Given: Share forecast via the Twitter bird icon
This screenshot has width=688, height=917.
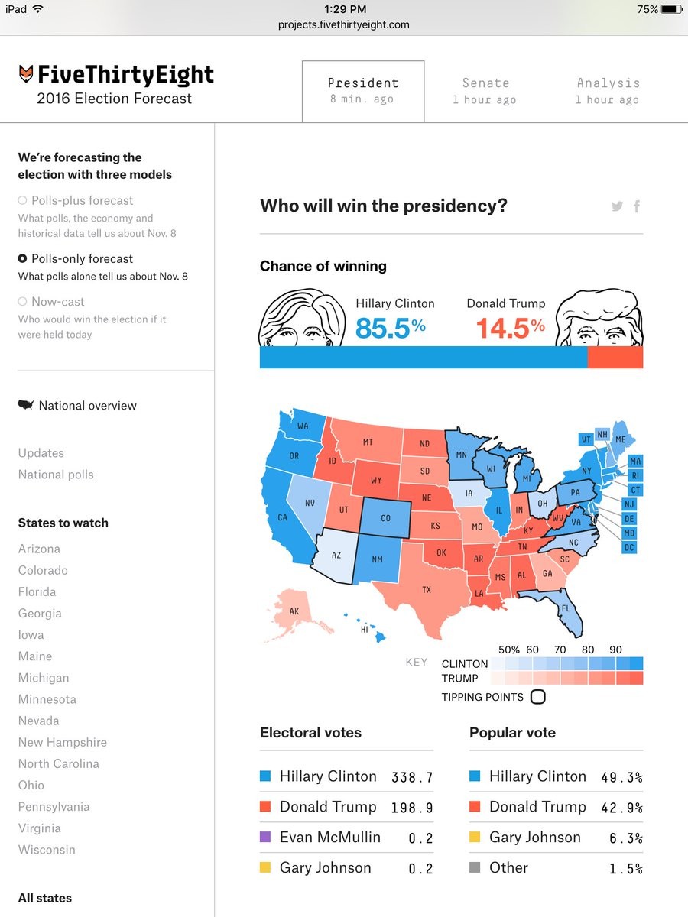Looking at the screenshot, I should (617, 206).
